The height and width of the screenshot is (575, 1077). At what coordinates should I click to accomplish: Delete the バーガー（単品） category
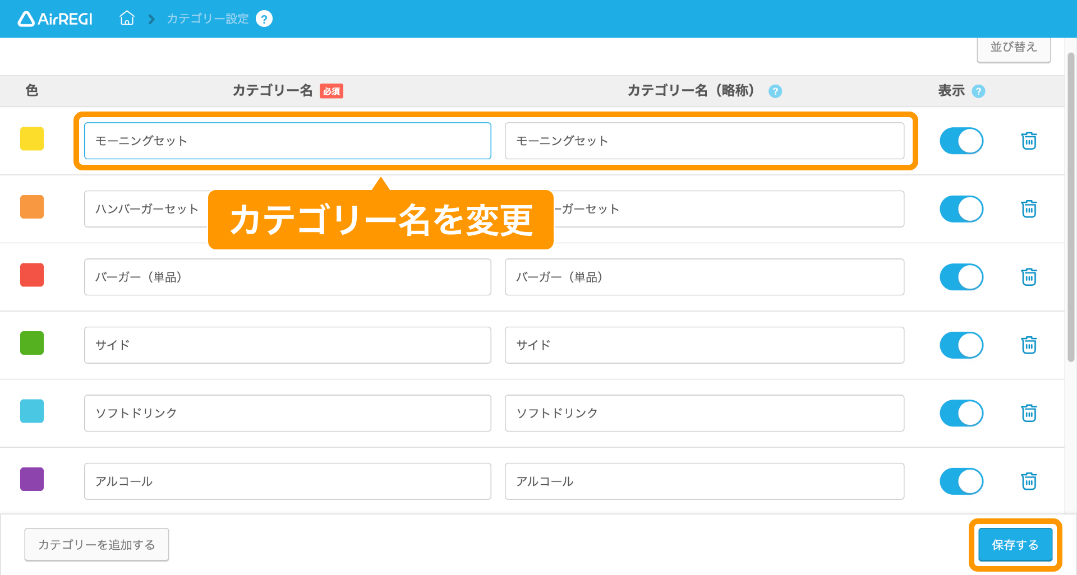(1029, 277)
